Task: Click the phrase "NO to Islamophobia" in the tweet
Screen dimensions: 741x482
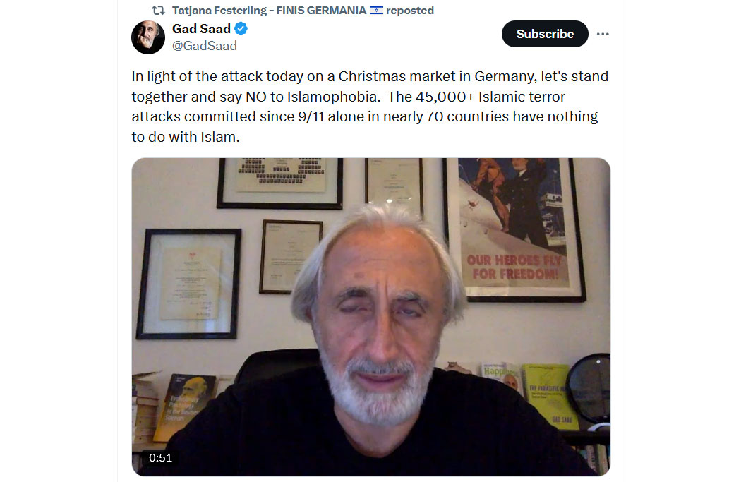Action: 311,97
